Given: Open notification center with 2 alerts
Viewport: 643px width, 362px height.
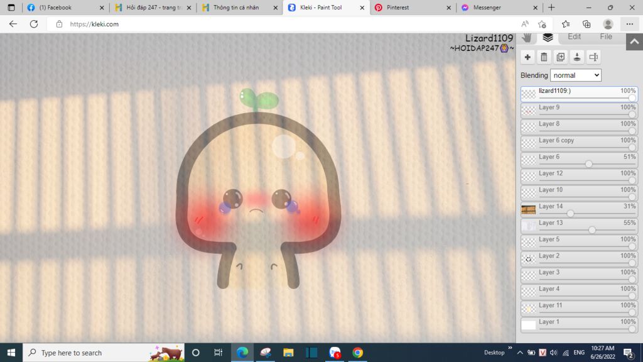Looking at the screenshot, I should (628, 353).
